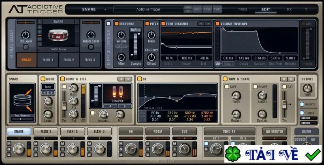Enable the SHAPE checkbox
324x165 pixels.
(x=256, y=87)
